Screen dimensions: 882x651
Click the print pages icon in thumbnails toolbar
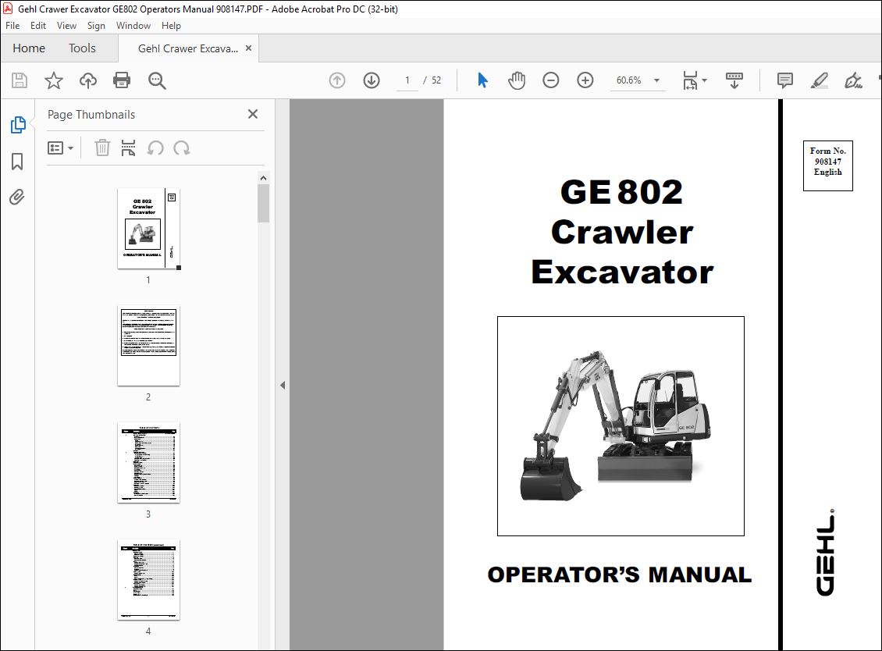(x=128, y=148)
